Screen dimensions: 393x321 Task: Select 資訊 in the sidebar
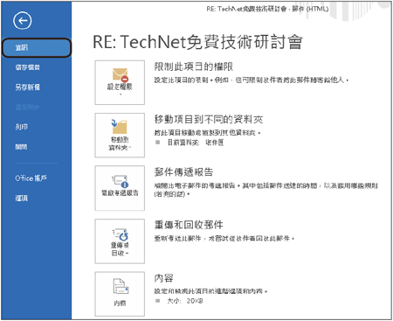37,47
